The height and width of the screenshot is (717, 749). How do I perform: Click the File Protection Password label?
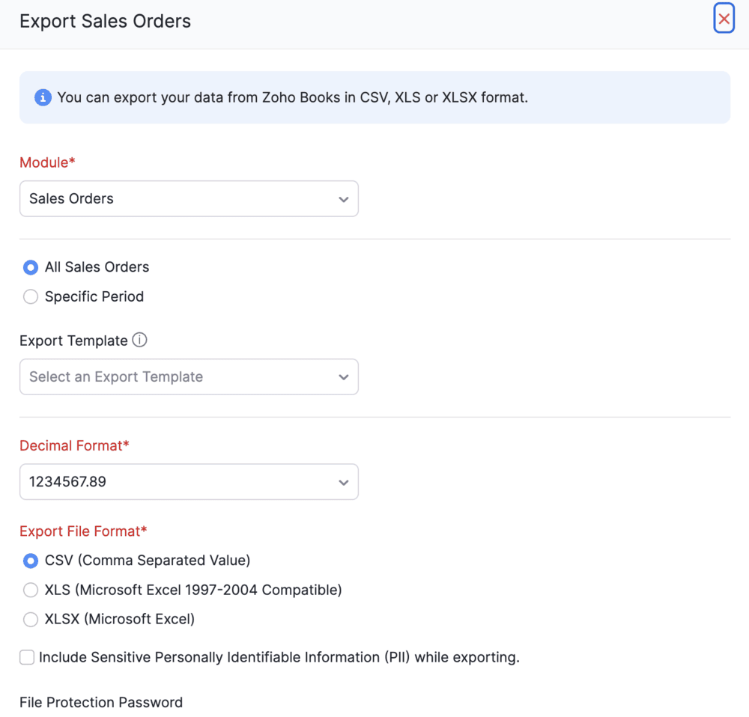(x=100, y=702)
